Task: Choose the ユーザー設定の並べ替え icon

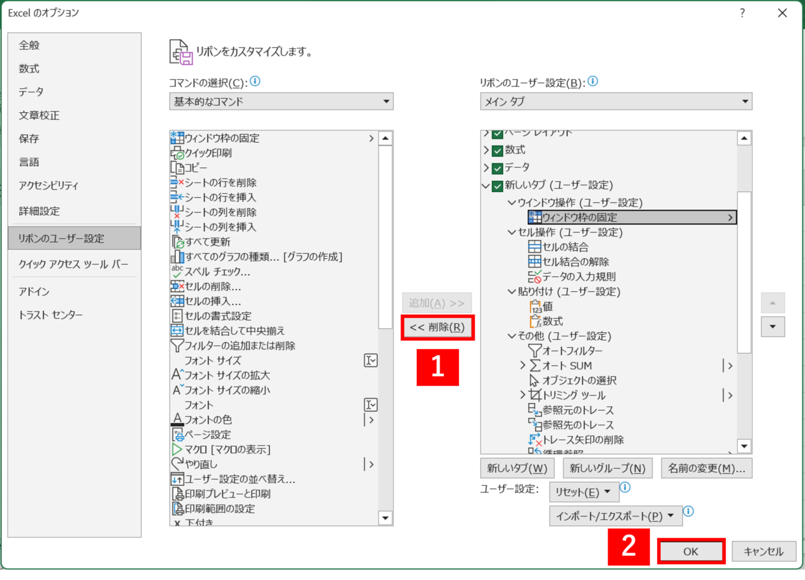Action: [x=177, y=479]
